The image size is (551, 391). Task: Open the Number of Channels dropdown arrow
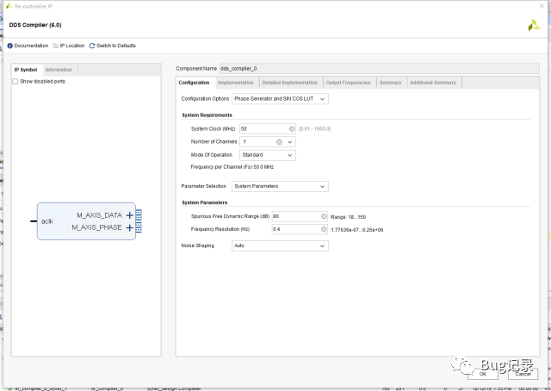pos(290,142)
